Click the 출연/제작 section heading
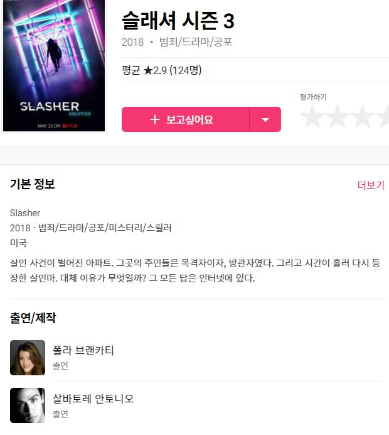 (x=33, y=318)
